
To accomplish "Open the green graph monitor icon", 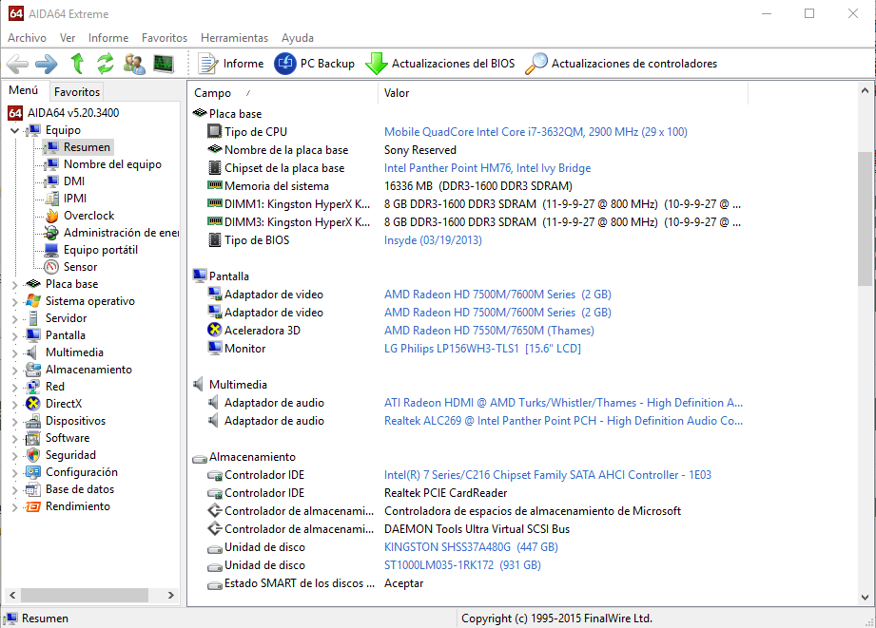I will (x=164, y=64).
